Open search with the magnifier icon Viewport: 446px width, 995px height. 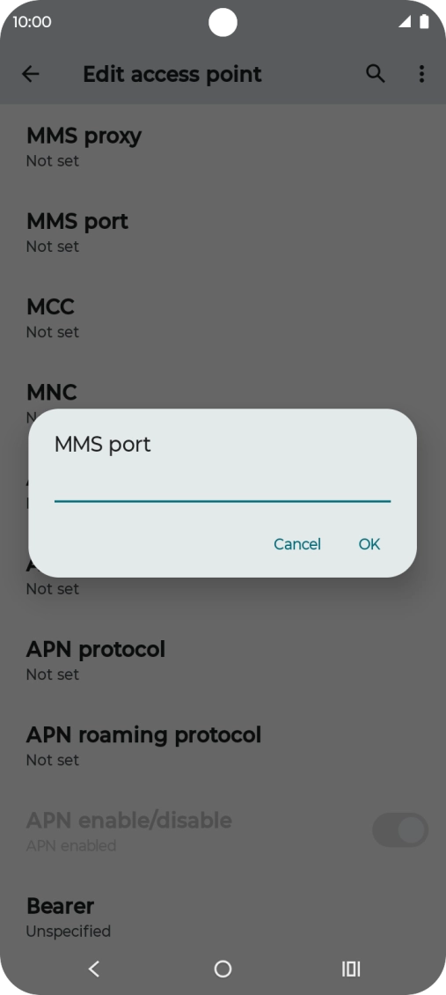[x=376, y=74]
